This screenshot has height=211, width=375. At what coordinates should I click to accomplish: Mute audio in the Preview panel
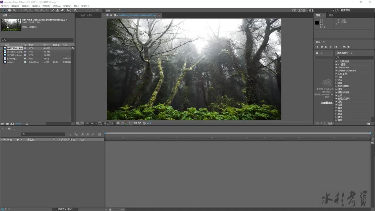pyautogui.click(x=349, y=47)
